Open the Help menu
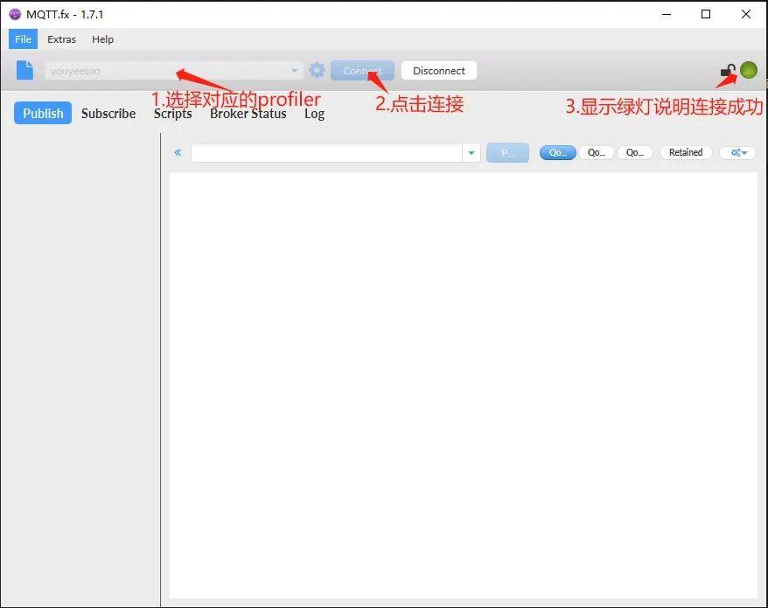Screen dimensions: 768x608 click(x=103, y=39)
